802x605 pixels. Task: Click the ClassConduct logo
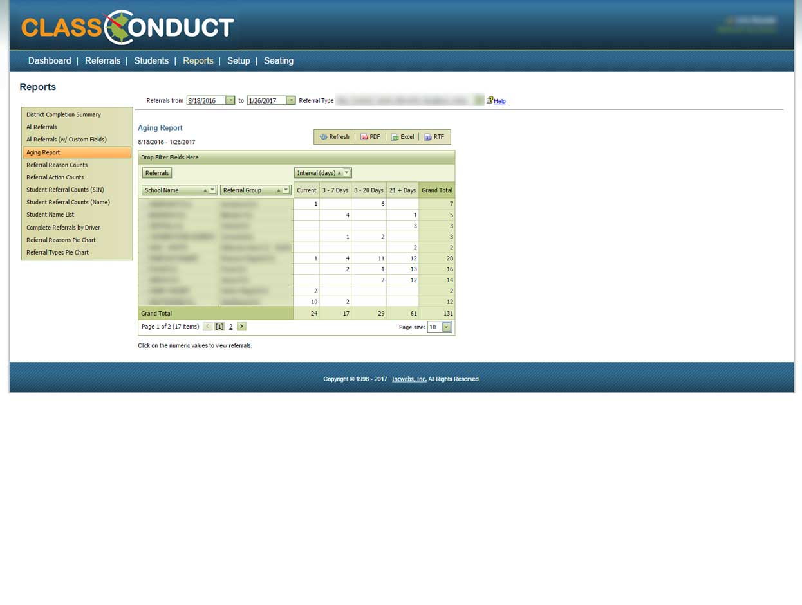coord(127,28)
